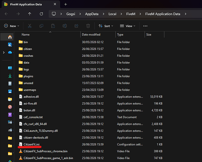Open the Sort dropdown menu
Screen dimensions: 202x162
(x=106, y=26)
